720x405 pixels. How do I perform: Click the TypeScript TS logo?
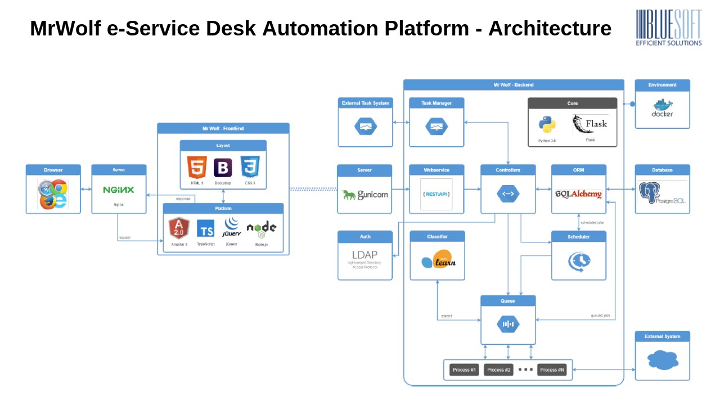tap(205, 229)
